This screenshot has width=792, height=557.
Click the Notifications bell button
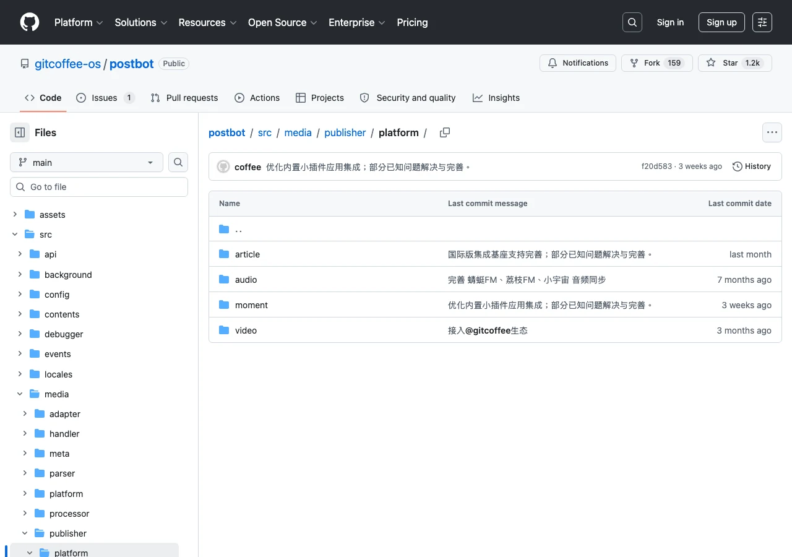pos(578,63)
